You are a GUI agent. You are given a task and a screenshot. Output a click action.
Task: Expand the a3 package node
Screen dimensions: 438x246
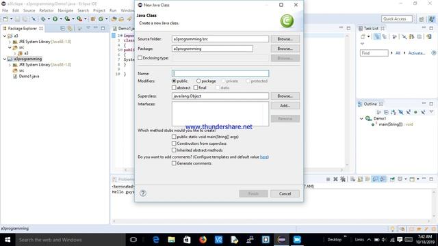pos(15,53)
